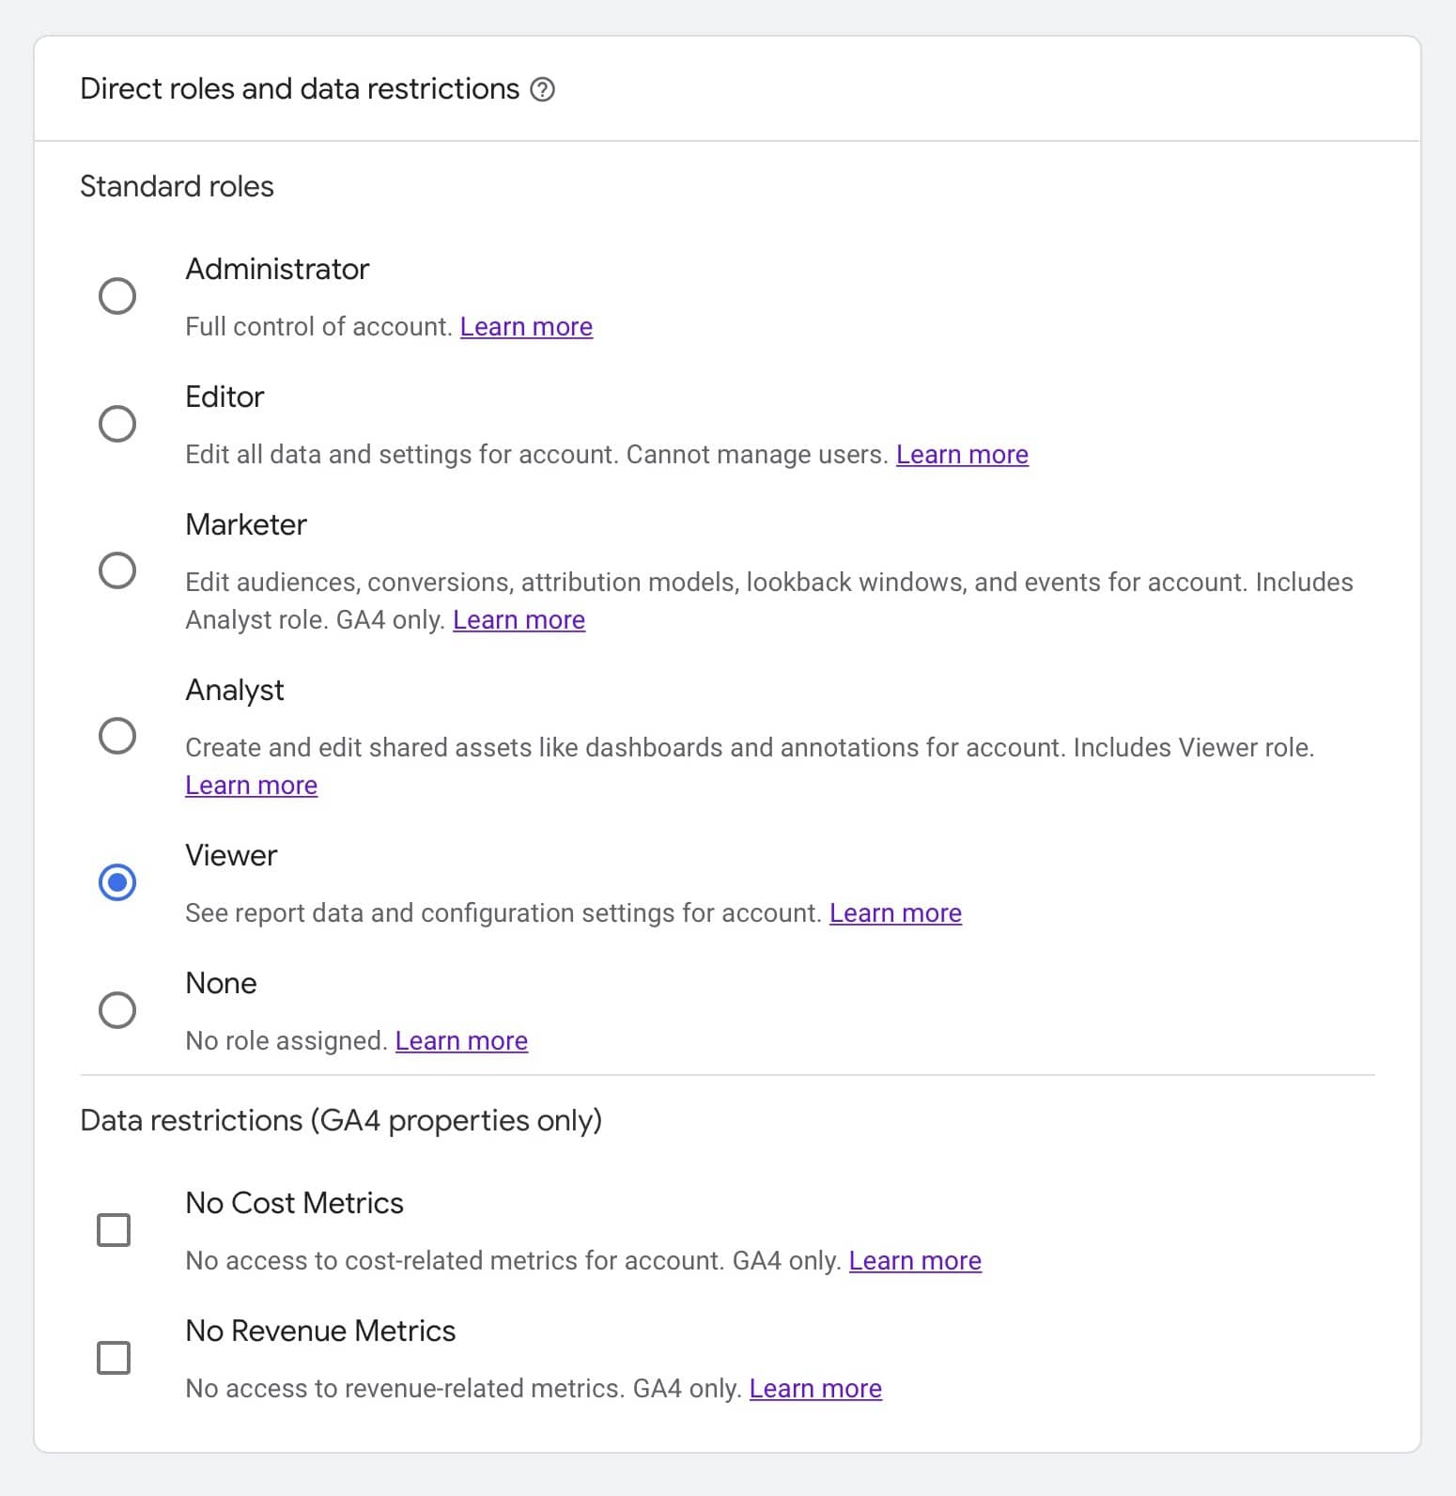Tick the No Revenue Metrics checkbox

pos(114,1358)
